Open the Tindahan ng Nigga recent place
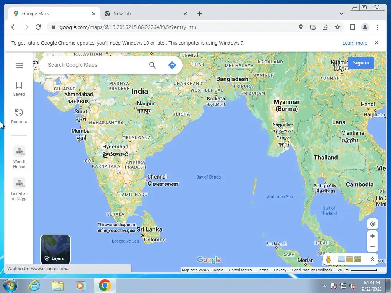The width and height of the screenshot is (391, 293). [19, 189]
